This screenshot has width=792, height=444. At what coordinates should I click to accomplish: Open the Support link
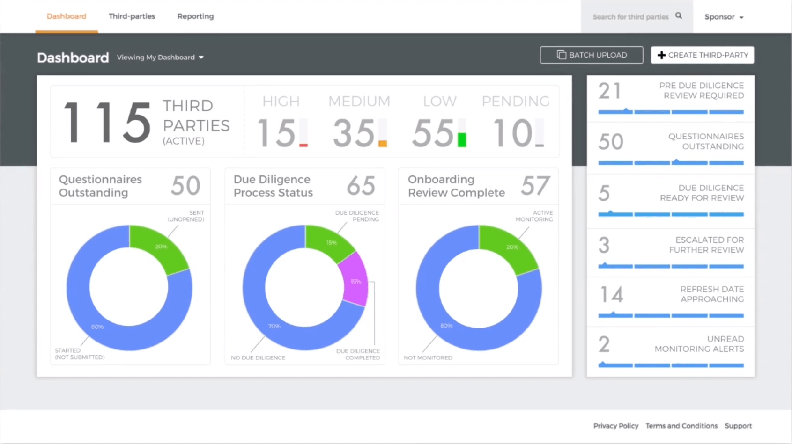click(738, 425)
